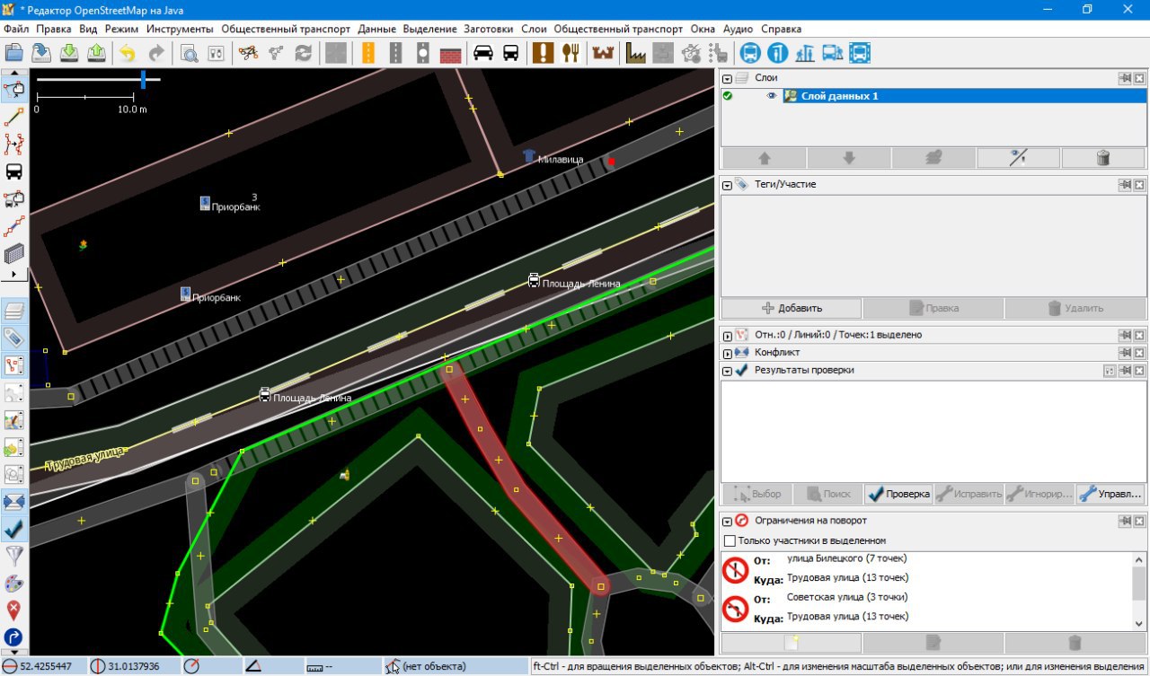
Task: Open the Заготовки menu
Action: [x=489, y=29]
